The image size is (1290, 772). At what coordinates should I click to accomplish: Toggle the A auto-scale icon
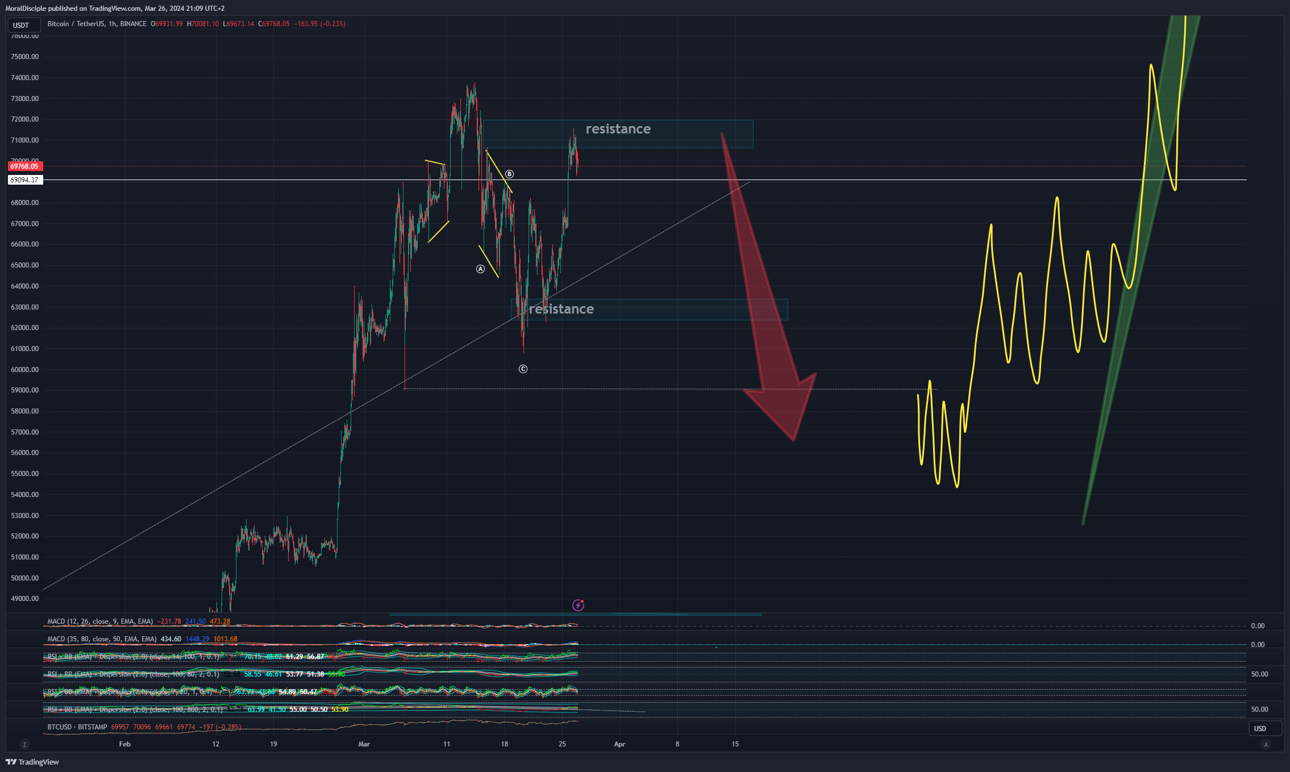pos(1266,744)
